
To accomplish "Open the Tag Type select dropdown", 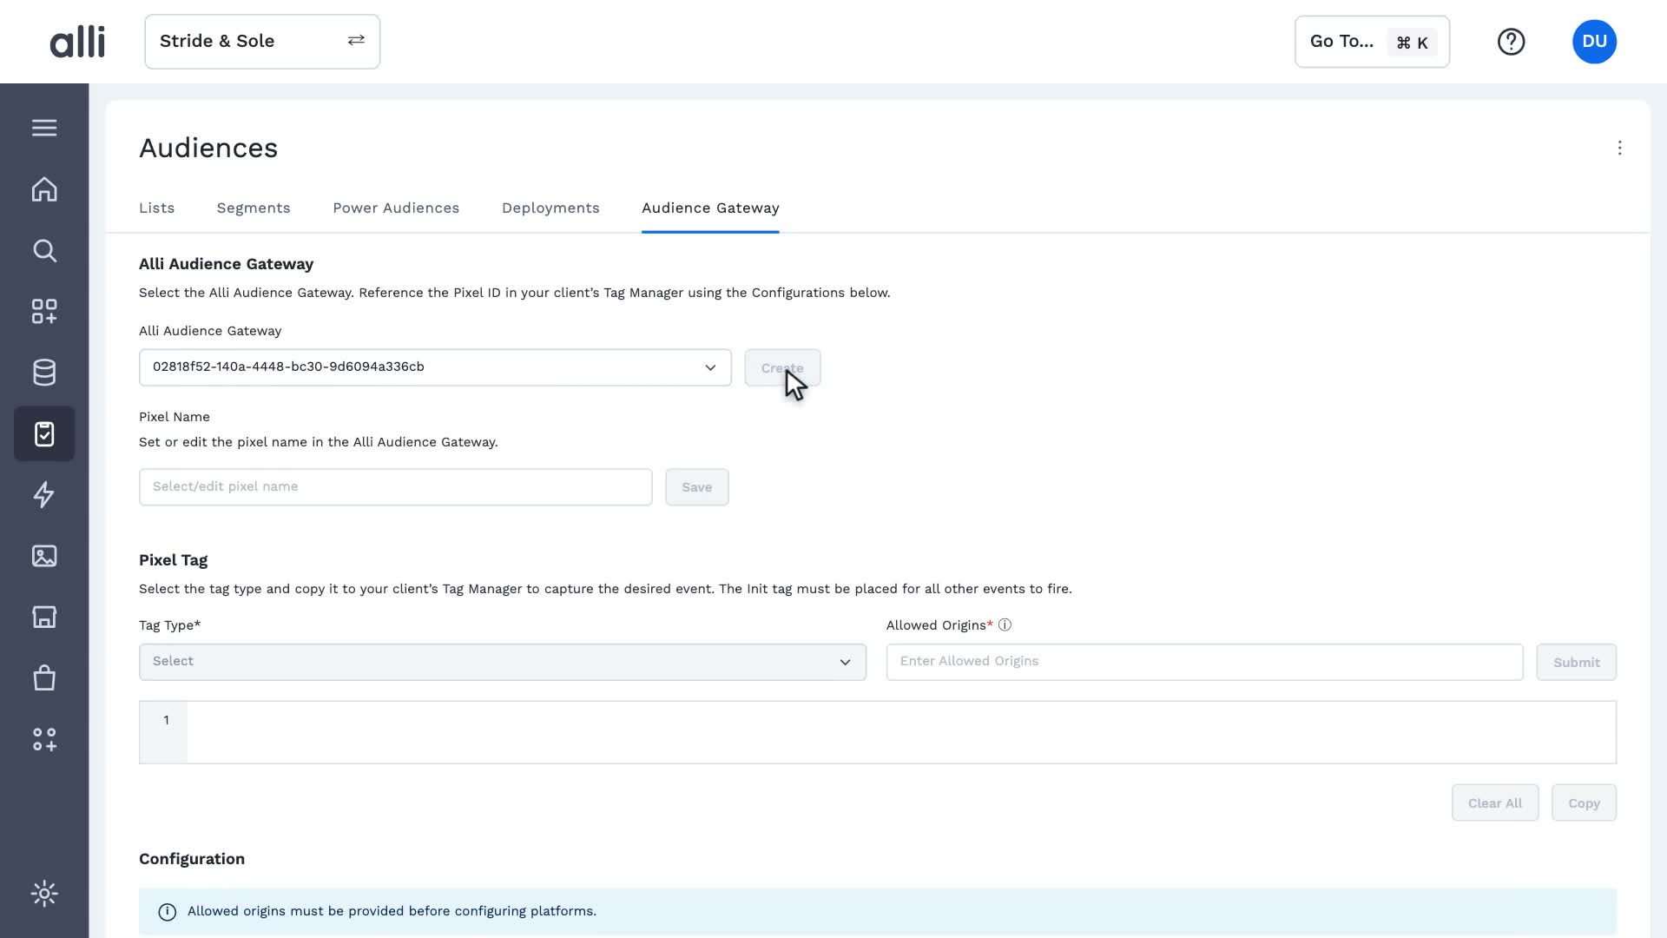I will click(503, 662).
